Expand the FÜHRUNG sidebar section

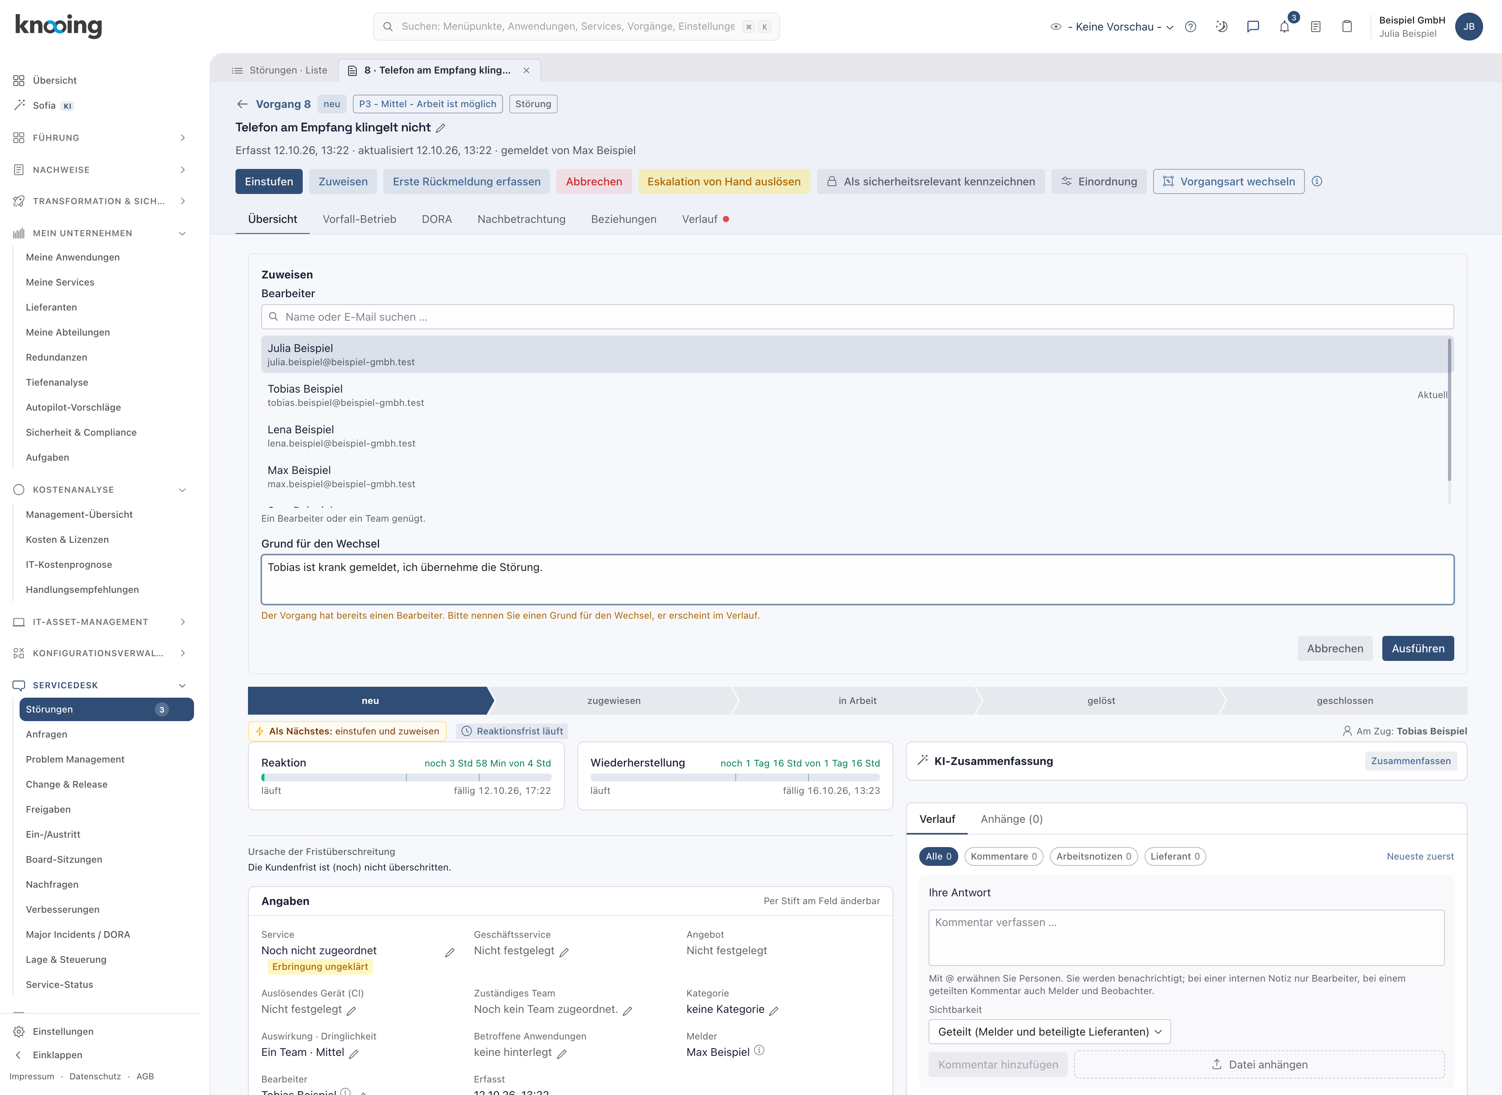(99, 138)
